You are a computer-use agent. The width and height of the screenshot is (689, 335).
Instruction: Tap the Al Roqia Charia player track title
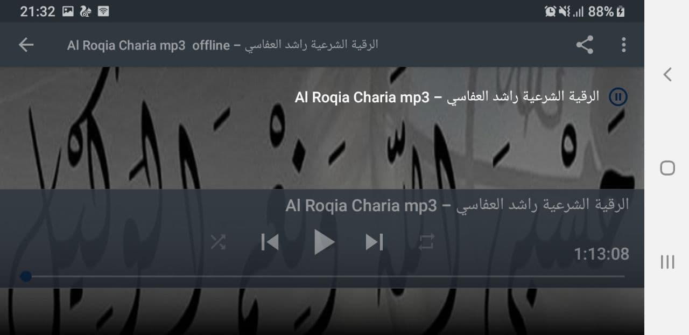pos(457,205)
